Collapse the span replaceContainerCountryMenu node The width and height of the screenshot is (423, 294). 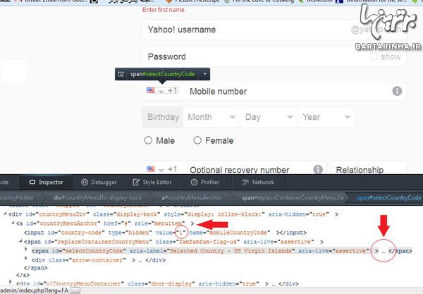(20, 241)
